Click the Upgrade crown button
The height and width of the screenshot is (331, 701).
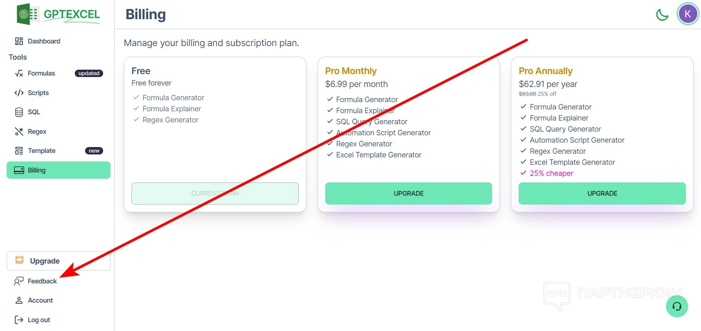pos(59,261)
